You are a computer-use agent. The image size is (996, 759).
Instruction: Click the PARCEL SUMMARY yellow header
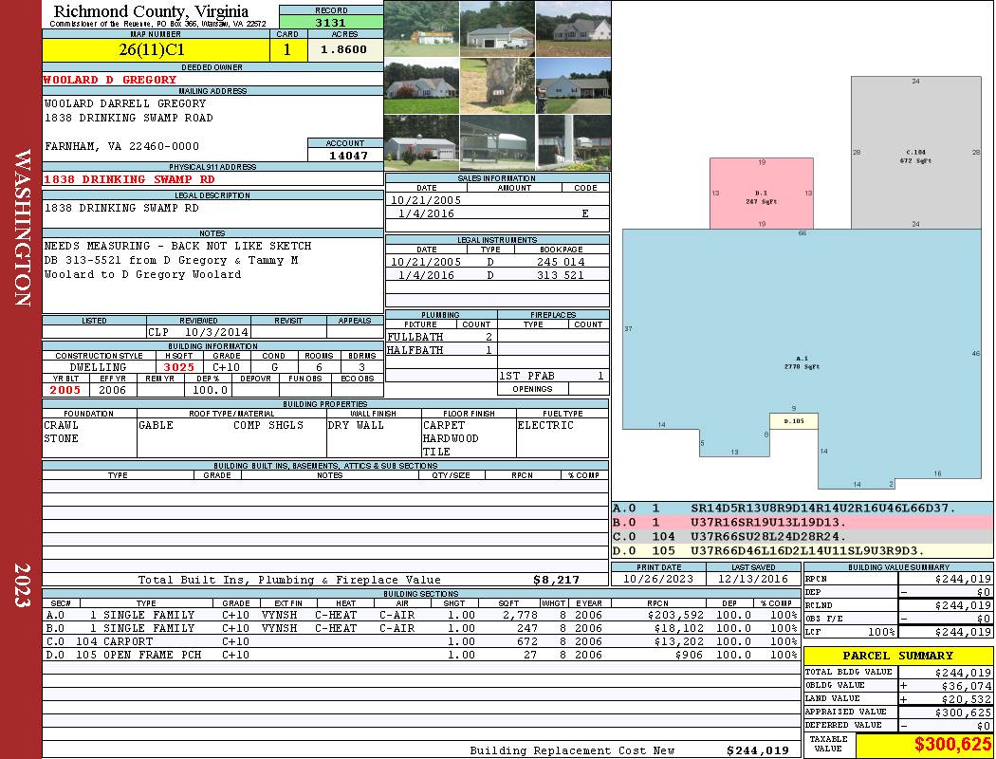897,656
